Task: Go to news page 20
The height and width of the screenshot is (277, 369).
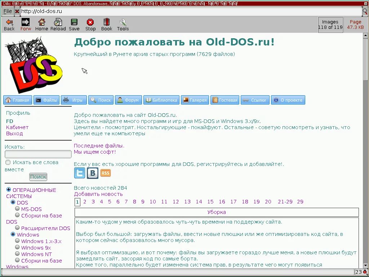Action: click(268, 202)
